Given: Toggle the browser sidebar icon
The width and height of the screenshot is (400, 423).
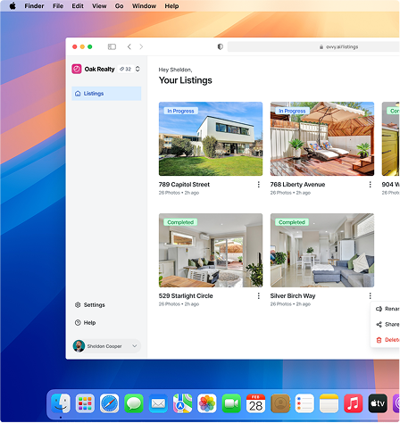Looking at the screenshot, I should (x=112, y=46).
